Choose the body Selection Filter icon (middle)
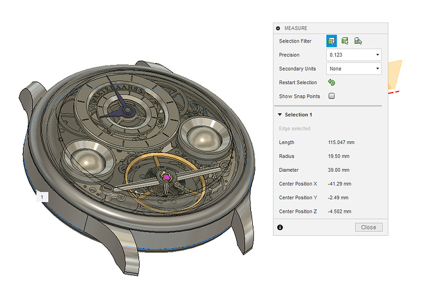The width and height of the screenshot is (444, 288). 345,41
